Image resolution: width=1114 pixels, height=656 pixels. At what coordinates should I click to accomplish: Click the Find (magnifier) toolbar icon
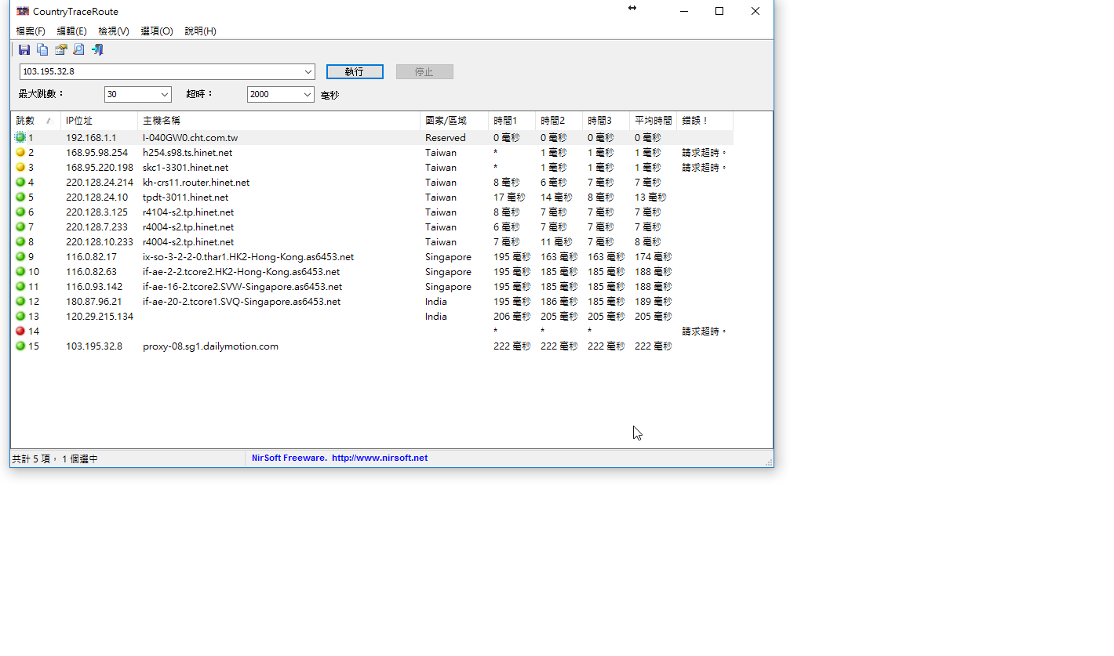(x=78, y=50)
